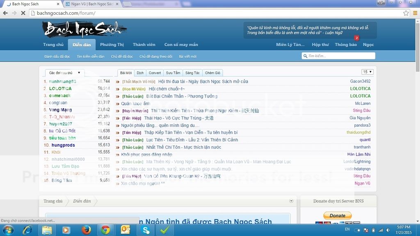Open the Các đại cao thủ dropdown
Screen dimensions: 420x236
pos(64,73)
